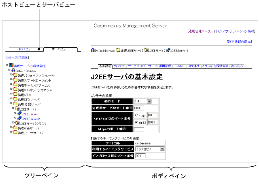Screen dimensions: 259x184
Task: Collapse the 論理サーバの環境設定 root node
Action: (x=7, y=65)
